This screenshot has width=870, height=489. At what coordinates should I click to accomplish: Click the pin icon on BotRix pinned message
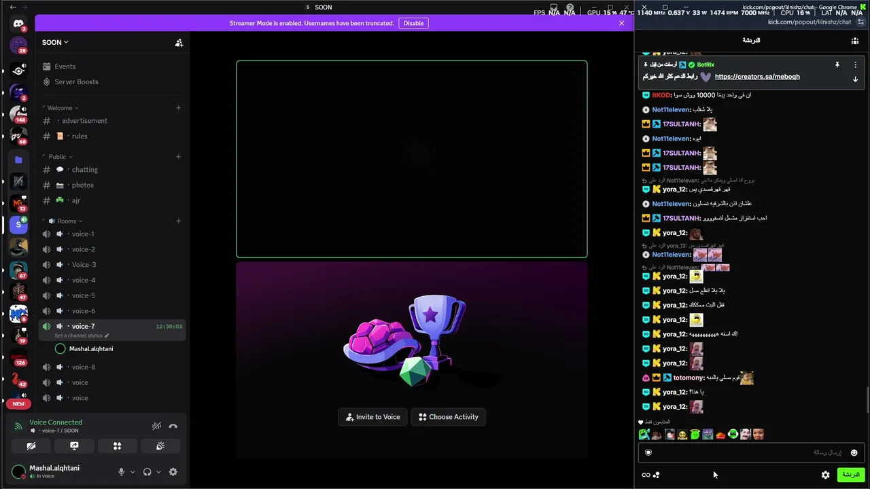coord(837,65)
